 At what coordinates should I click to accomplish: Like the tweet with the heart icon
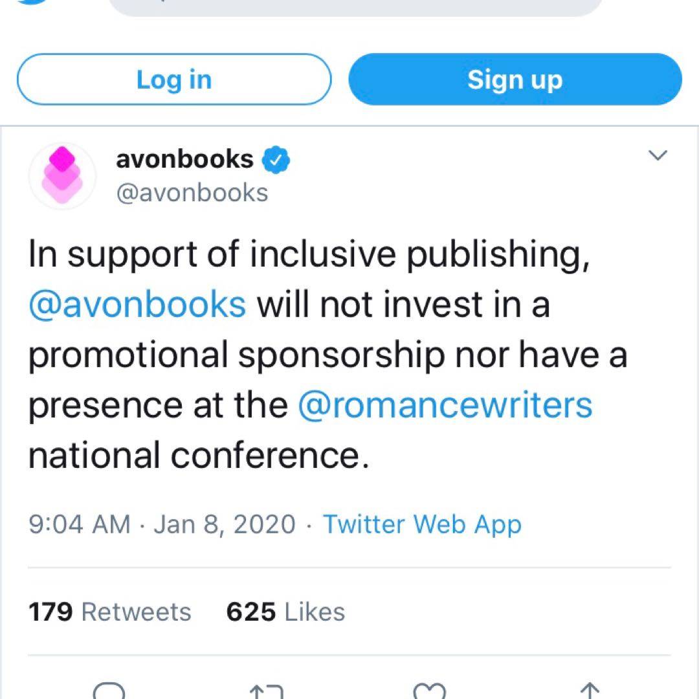click(x=430, y=691)
